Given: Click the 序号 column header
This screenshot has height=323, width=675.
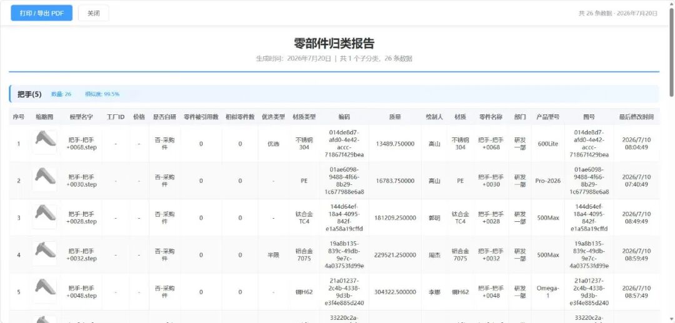Looking at the screenshot, I should (x=19, y=117).
